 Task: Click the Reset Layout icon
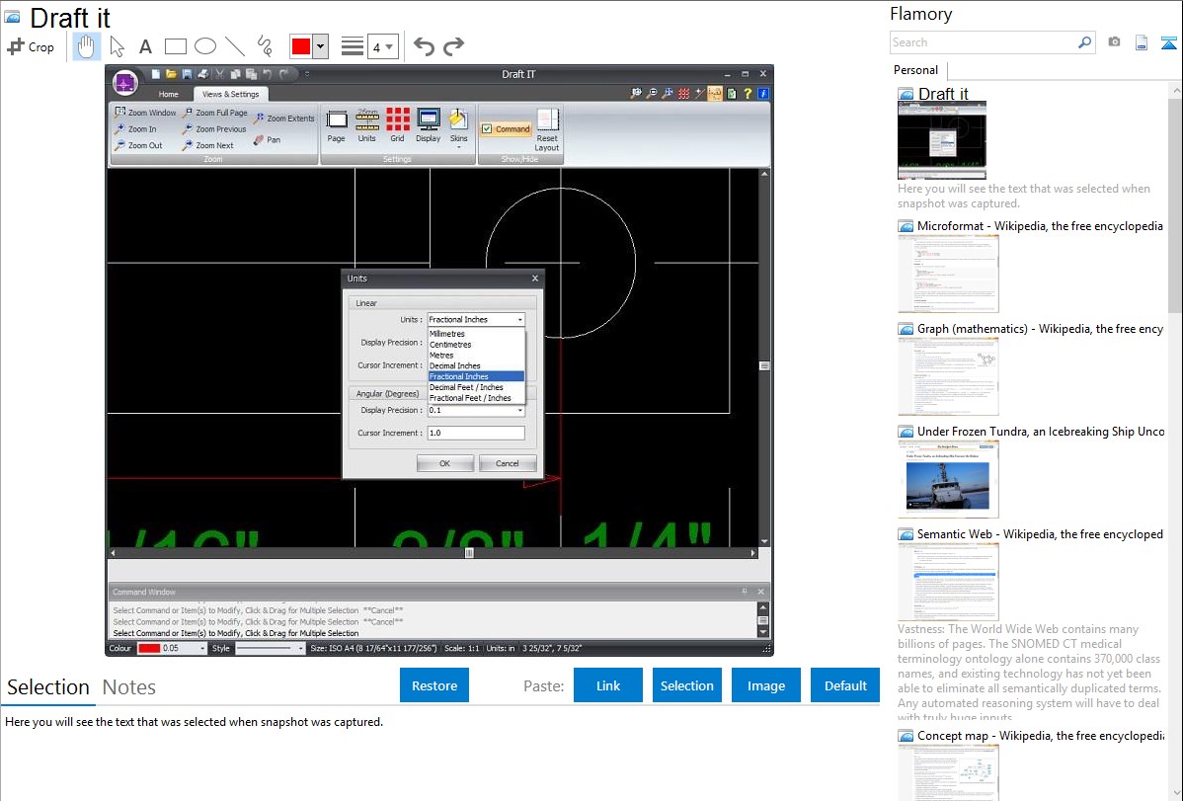click(x=547, y=129)
